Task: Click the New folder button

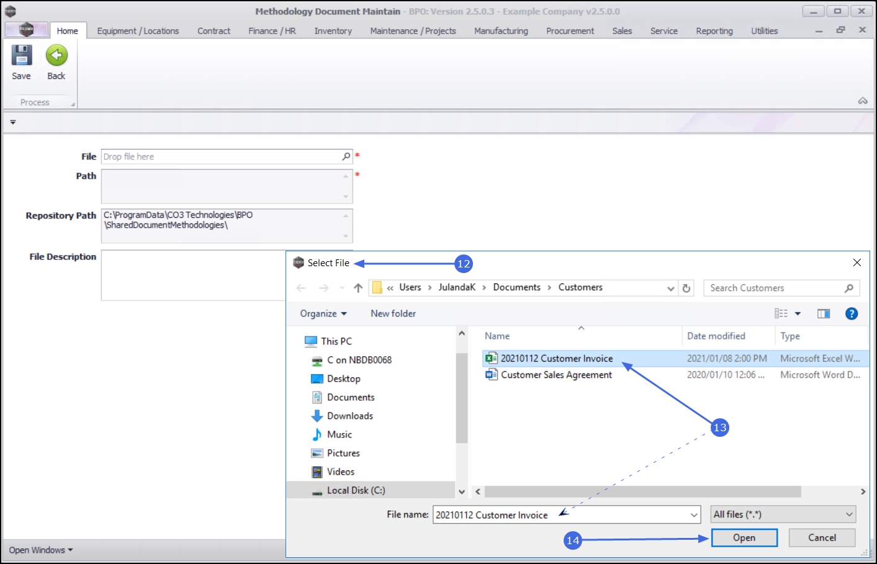Action: [x=394, y=314]
